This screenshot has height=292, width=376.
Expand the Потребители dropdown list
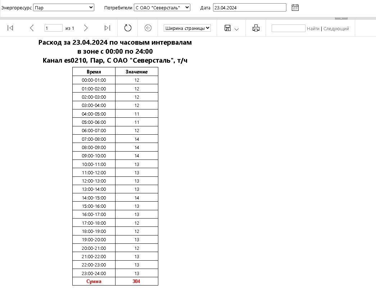(162, 8)
